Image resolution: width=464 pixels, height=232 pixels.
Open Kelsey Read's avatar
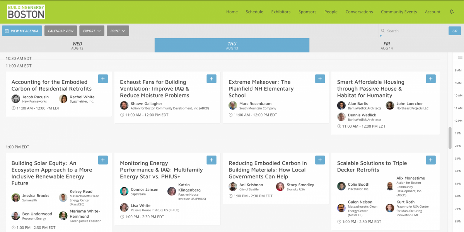point(63,198)
